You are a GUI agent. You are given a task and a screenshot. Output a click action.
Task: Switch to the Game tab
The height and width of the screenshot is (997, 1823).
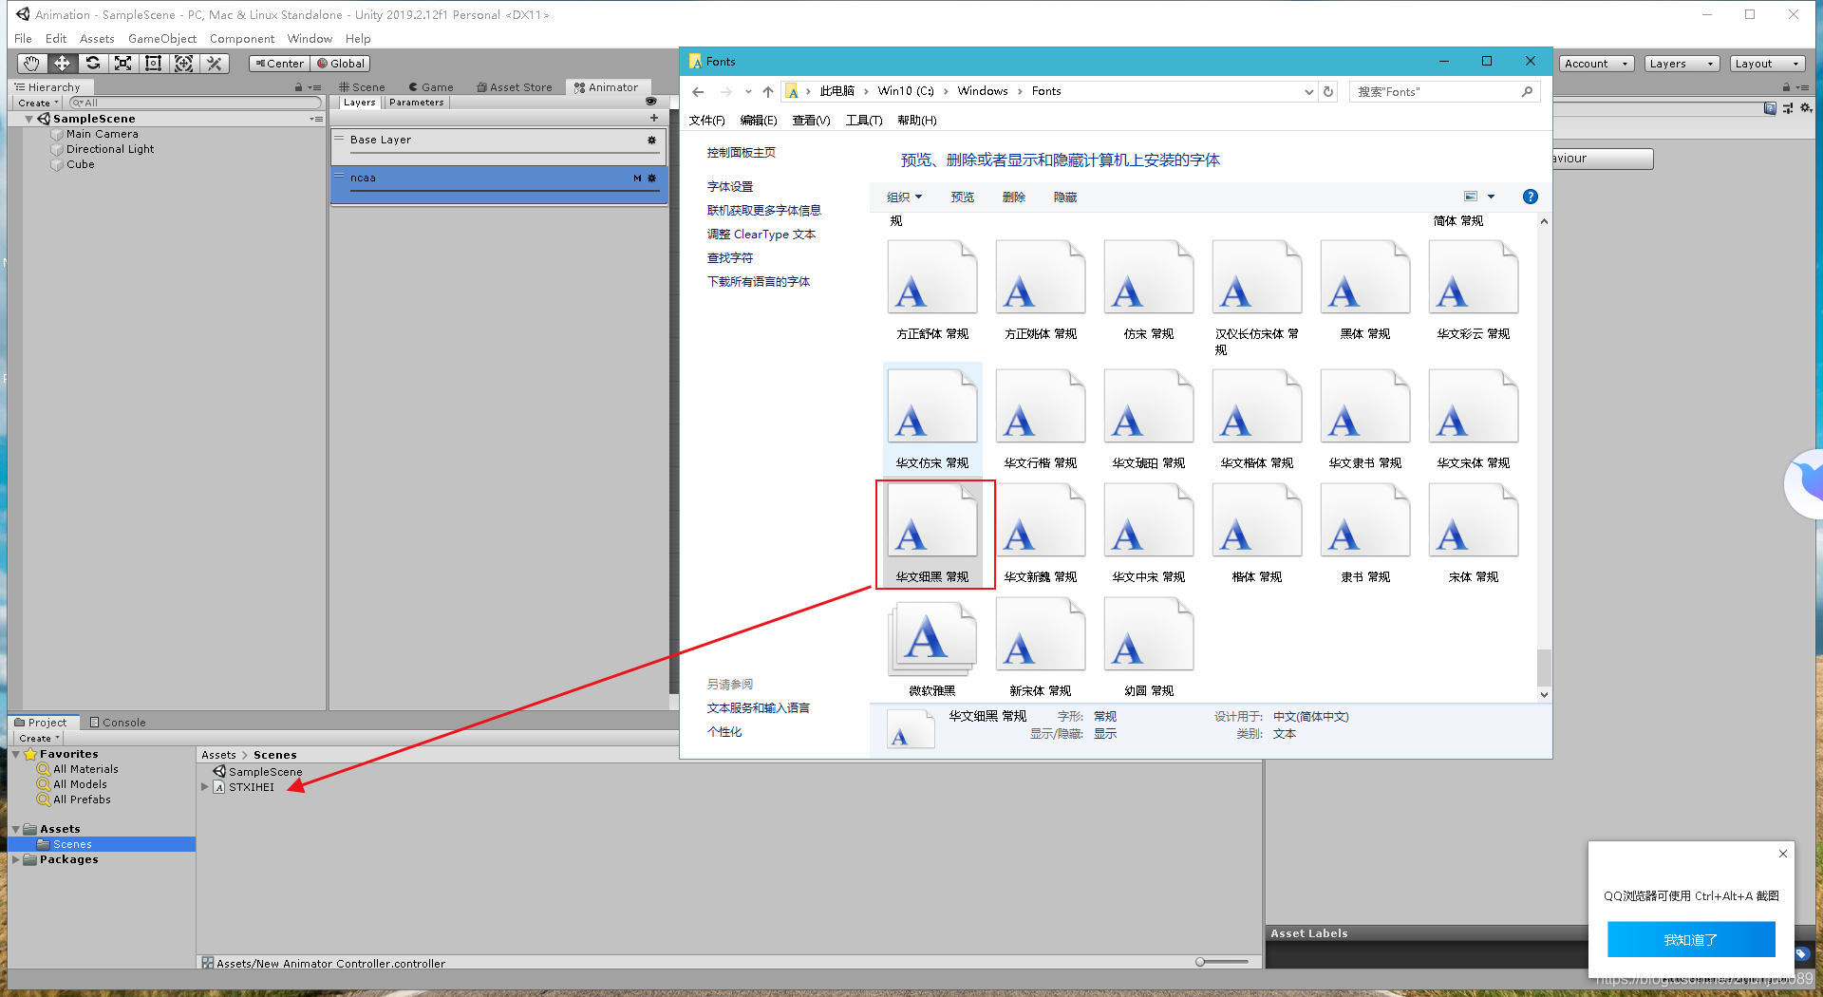[x=431, y=87]
